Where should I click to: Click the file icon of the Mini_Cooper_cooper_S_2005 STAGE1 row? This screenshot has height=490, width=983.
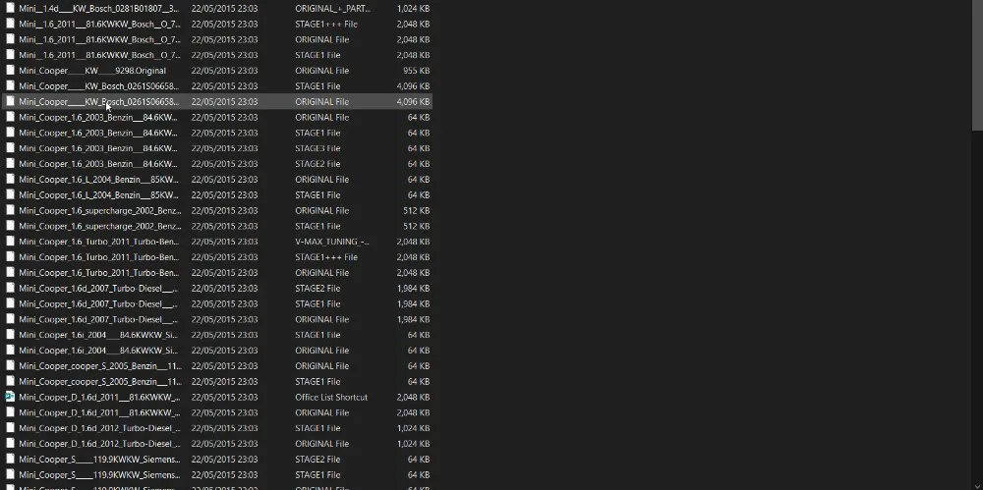tap(10, 381)
